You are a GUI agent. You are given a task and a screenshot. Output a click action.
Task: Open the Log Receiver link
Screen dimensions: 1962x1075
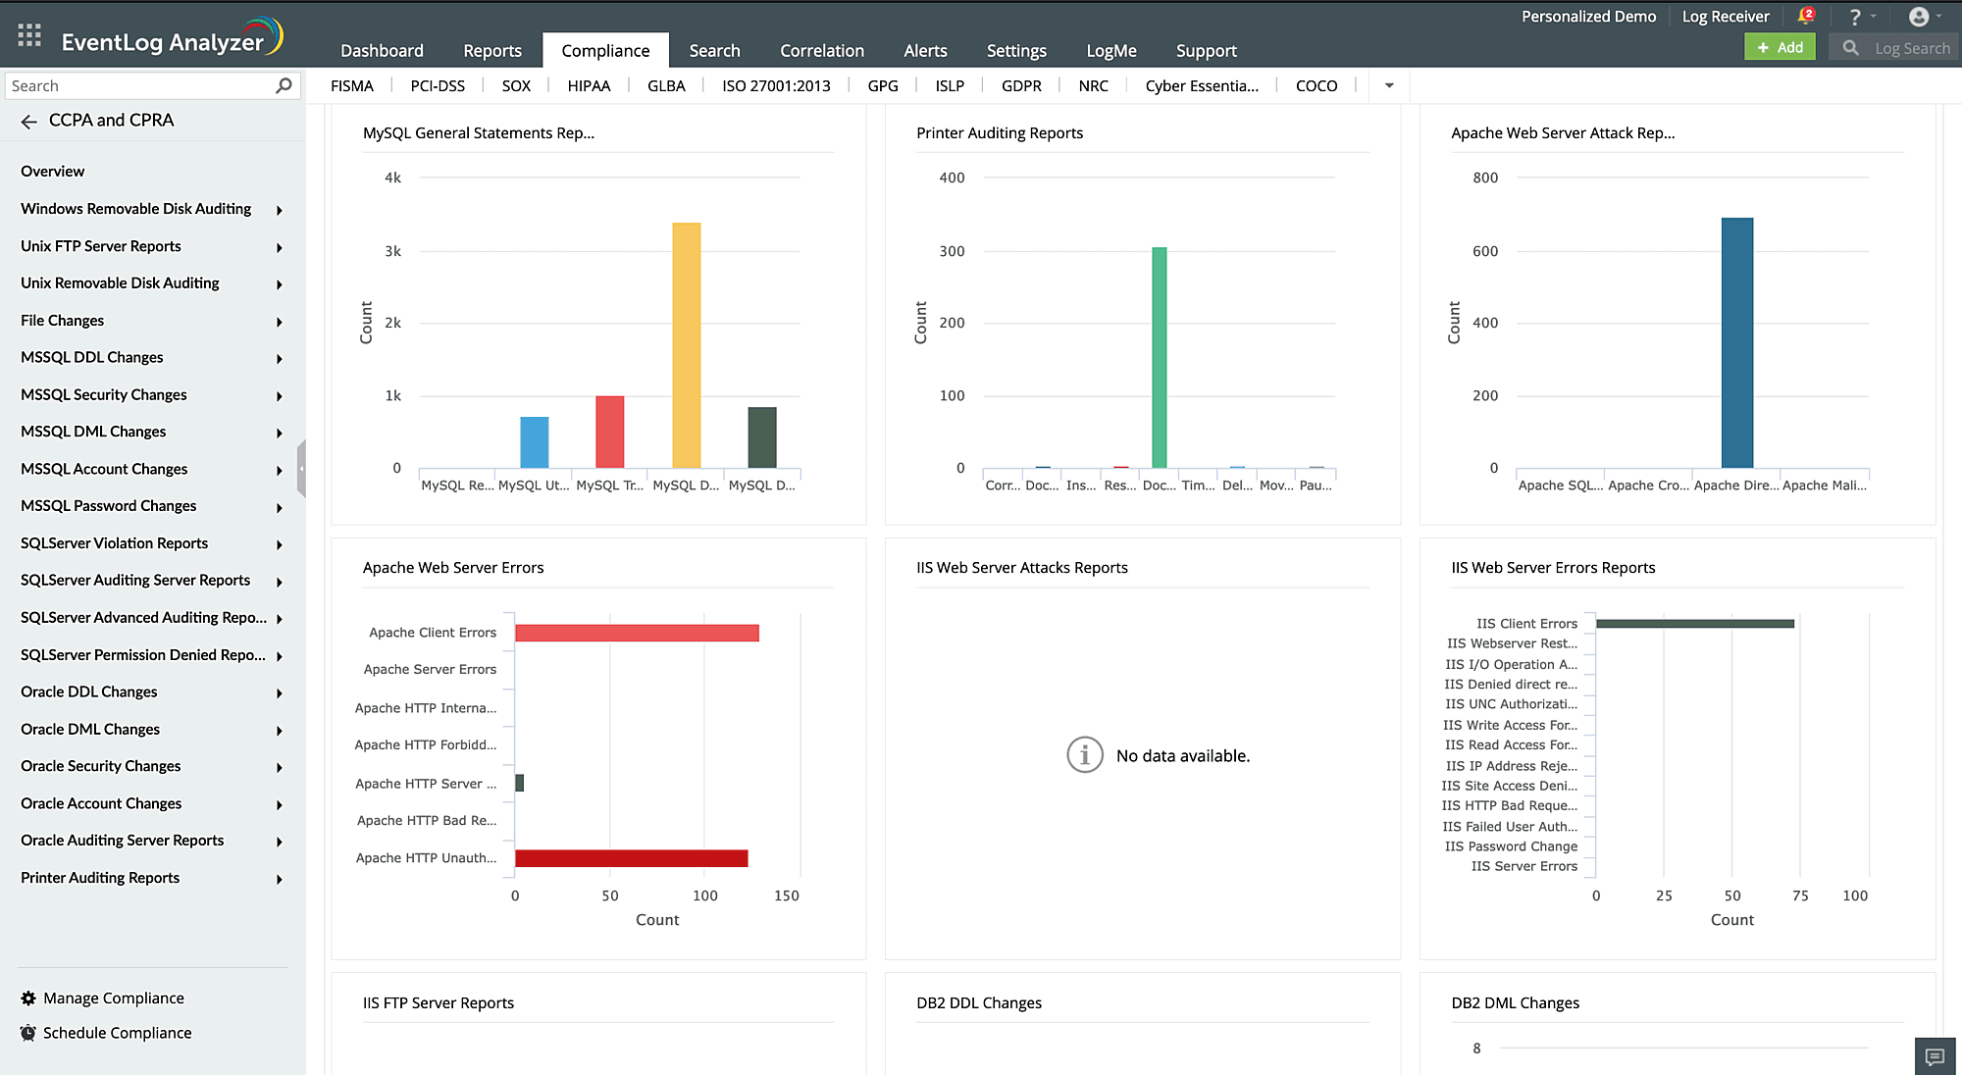(1725, 16)
